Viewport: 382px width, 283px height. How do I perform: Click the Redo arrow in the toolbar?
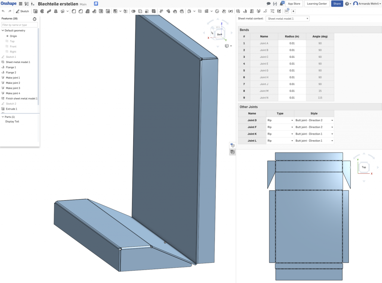click(10, 11)
